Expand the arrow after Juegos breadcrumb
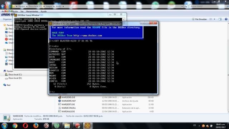 [54, 6]
